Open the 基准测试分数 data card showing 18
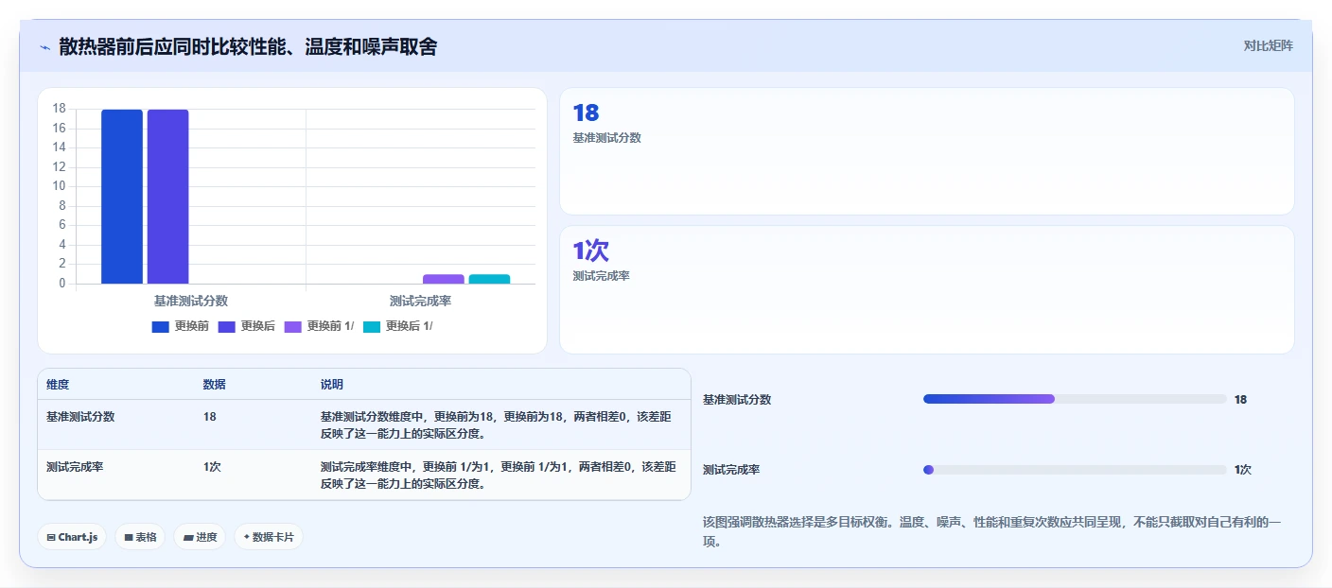This screenshot has height=588, width=1332. [x=926, y=151]
